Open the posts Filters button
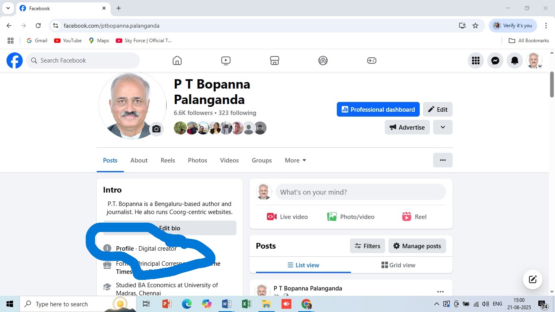 tap(367, 246)
